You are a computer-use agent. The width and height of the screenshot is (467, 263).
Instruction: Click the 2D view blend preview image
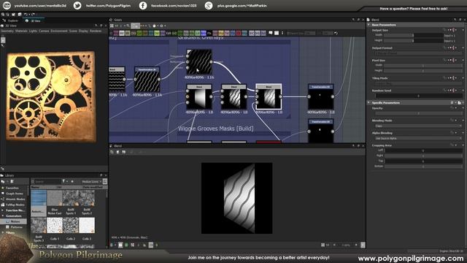[x=236, y=198]
